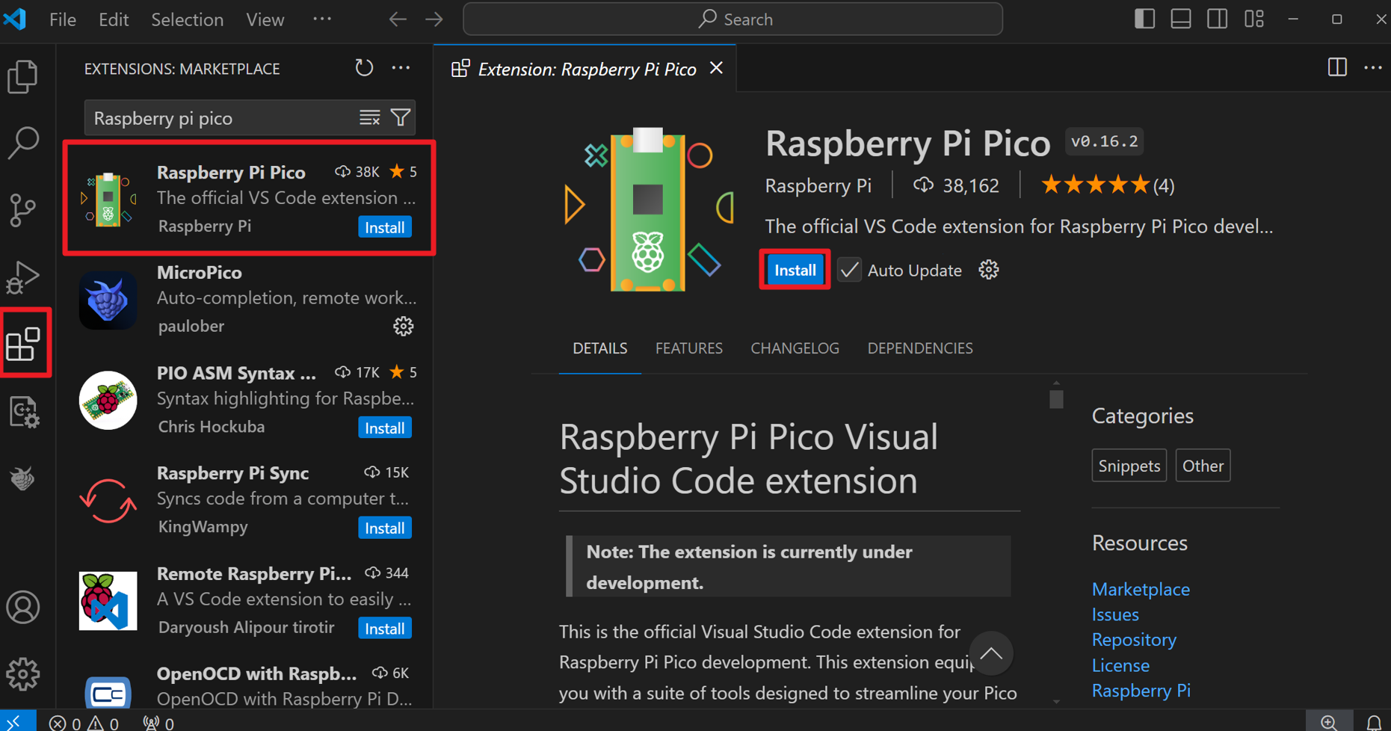Open the Extensions view icon

(x=23, y=344)
